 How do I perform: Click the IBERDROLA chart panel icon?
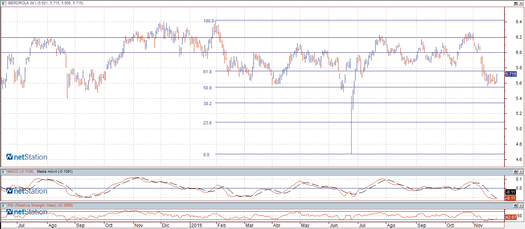click(4, 3)
